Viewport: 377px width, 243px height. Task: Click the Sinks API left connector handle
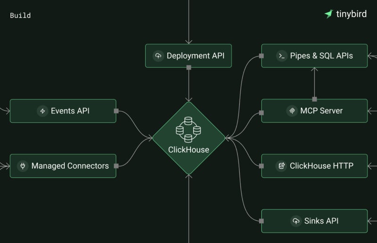pos(262,221)
